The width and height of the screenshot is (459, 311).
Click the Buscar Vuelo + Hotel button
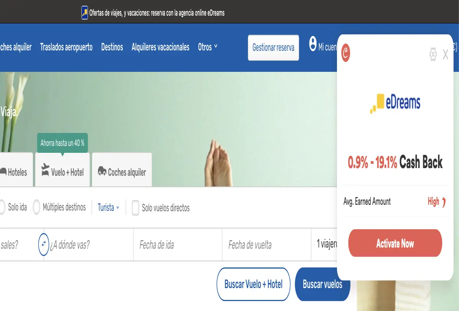(x=253, y=284)
